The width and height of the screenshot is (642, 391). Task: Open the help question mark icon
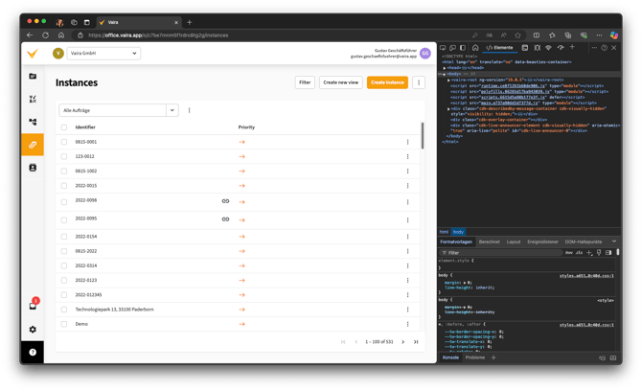tap(33, 352)
